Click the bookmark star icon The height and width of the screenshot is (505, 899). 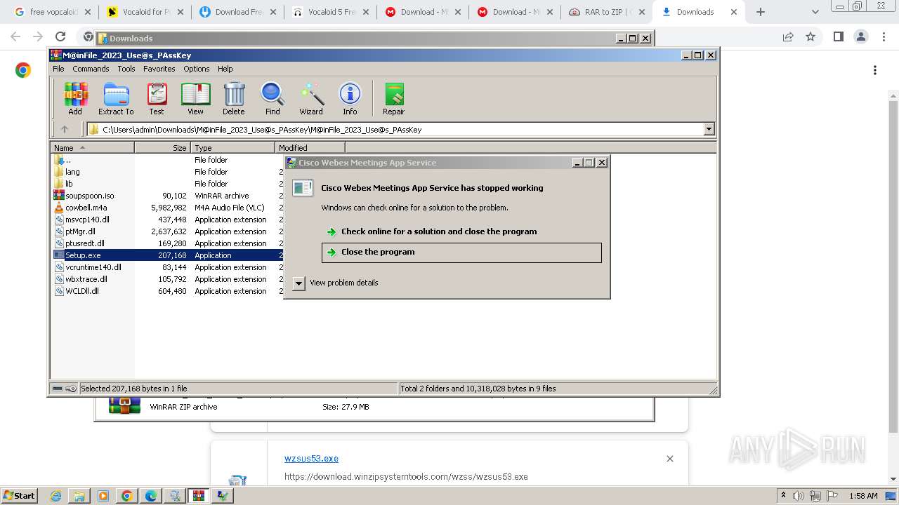[x=811, y=37]
